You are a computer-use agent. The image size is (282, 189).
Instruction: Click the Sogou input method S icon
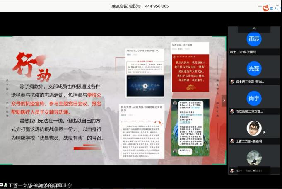265,7
